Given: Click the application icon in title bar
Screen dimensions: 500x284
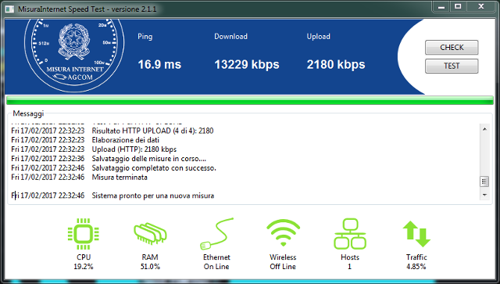Looking at the screenshot, I should click(x=9, y=9).
